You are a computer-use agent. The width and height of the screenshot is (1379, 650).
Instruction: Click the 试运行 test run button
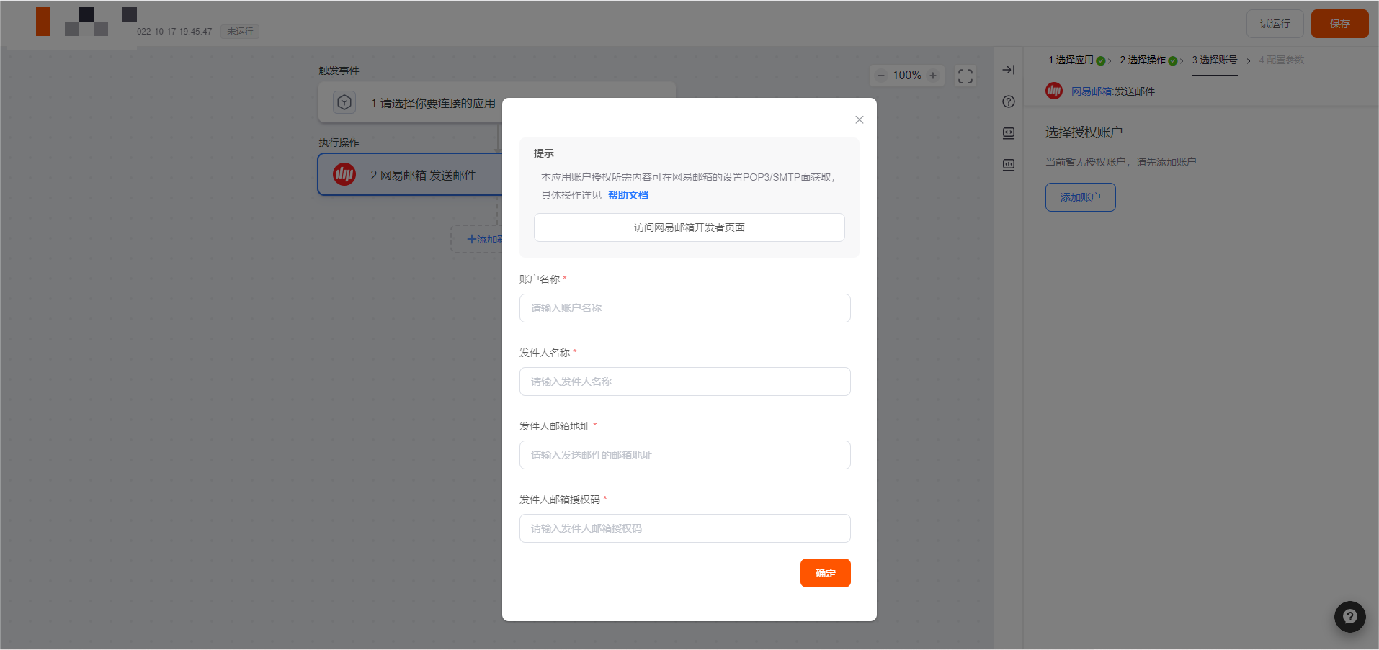pyautogui.click(x=1275, y=24)
